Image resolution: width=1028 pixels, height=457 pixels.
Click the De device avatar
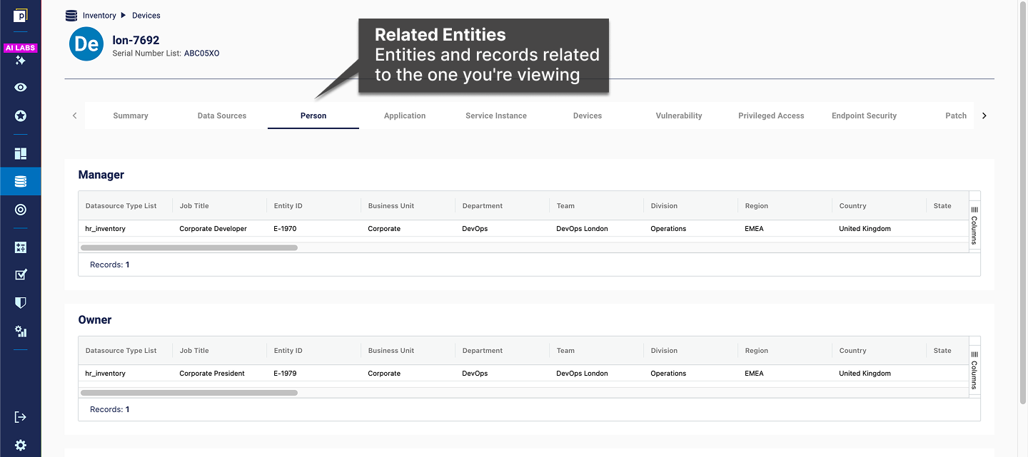[86, 44]
